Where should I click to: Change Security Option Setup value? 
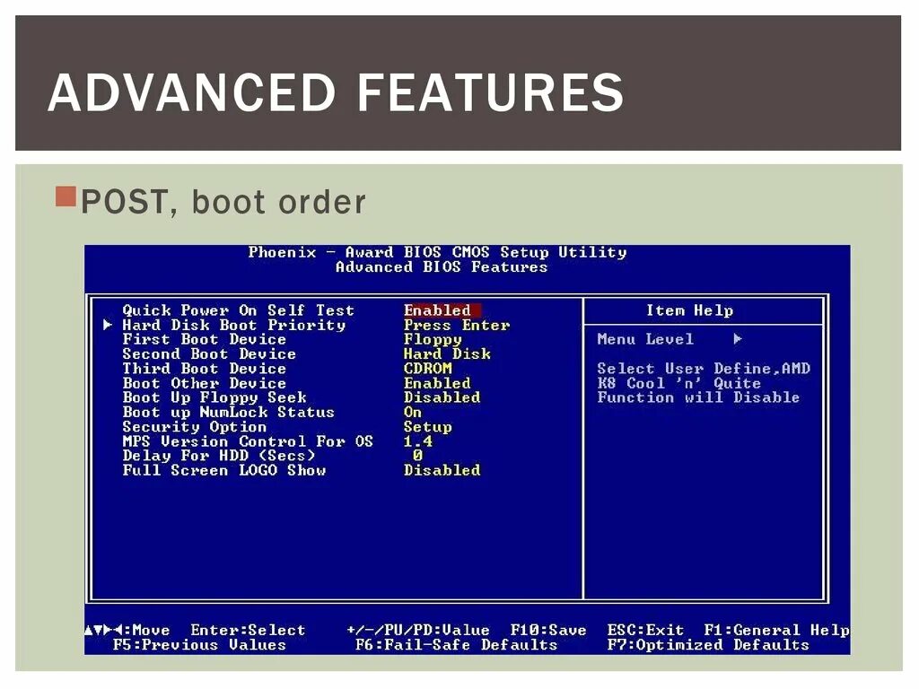[x=428, y=426]
